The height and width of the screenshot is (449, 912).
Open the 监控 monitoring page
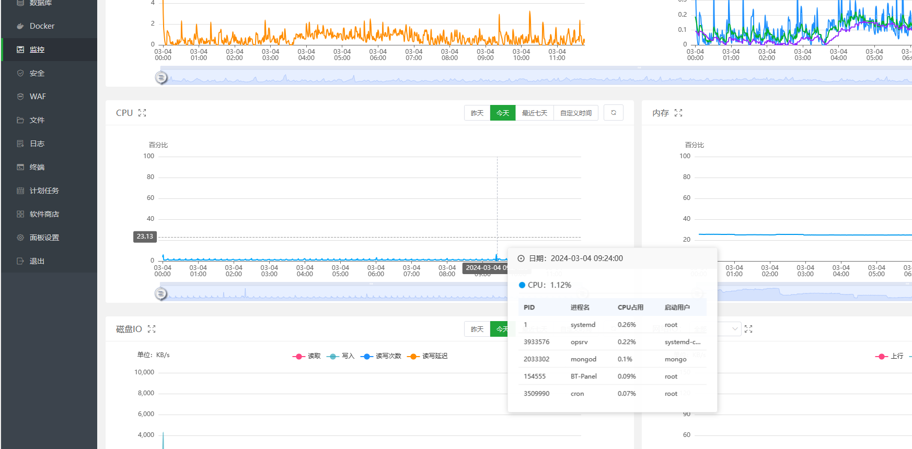[49, 50]
